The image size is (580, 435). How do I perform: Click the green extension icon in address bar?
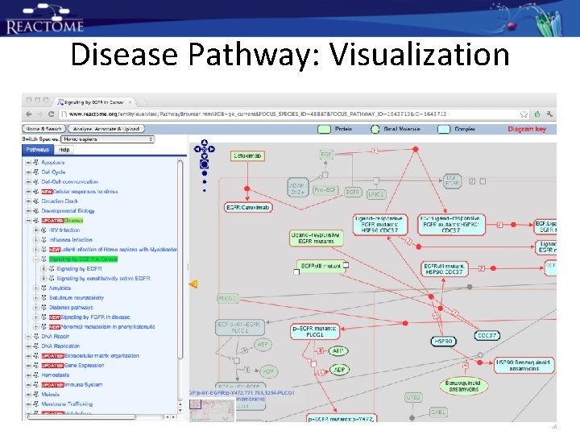pyautogui.click(x=537, y=114)
